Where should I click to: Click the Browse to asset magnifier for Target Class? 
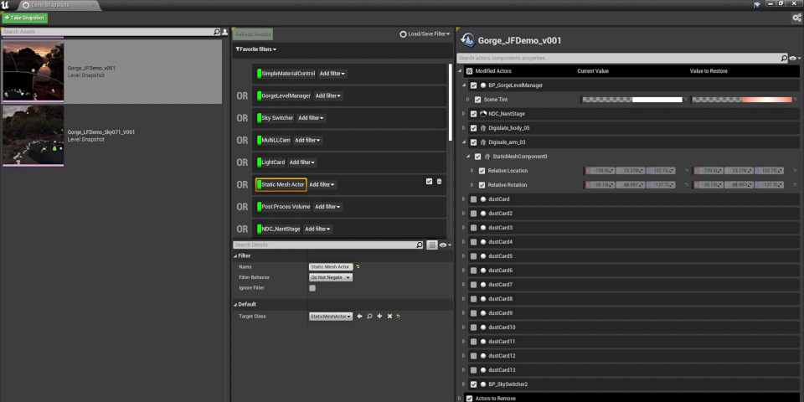[x=369, y=316]
